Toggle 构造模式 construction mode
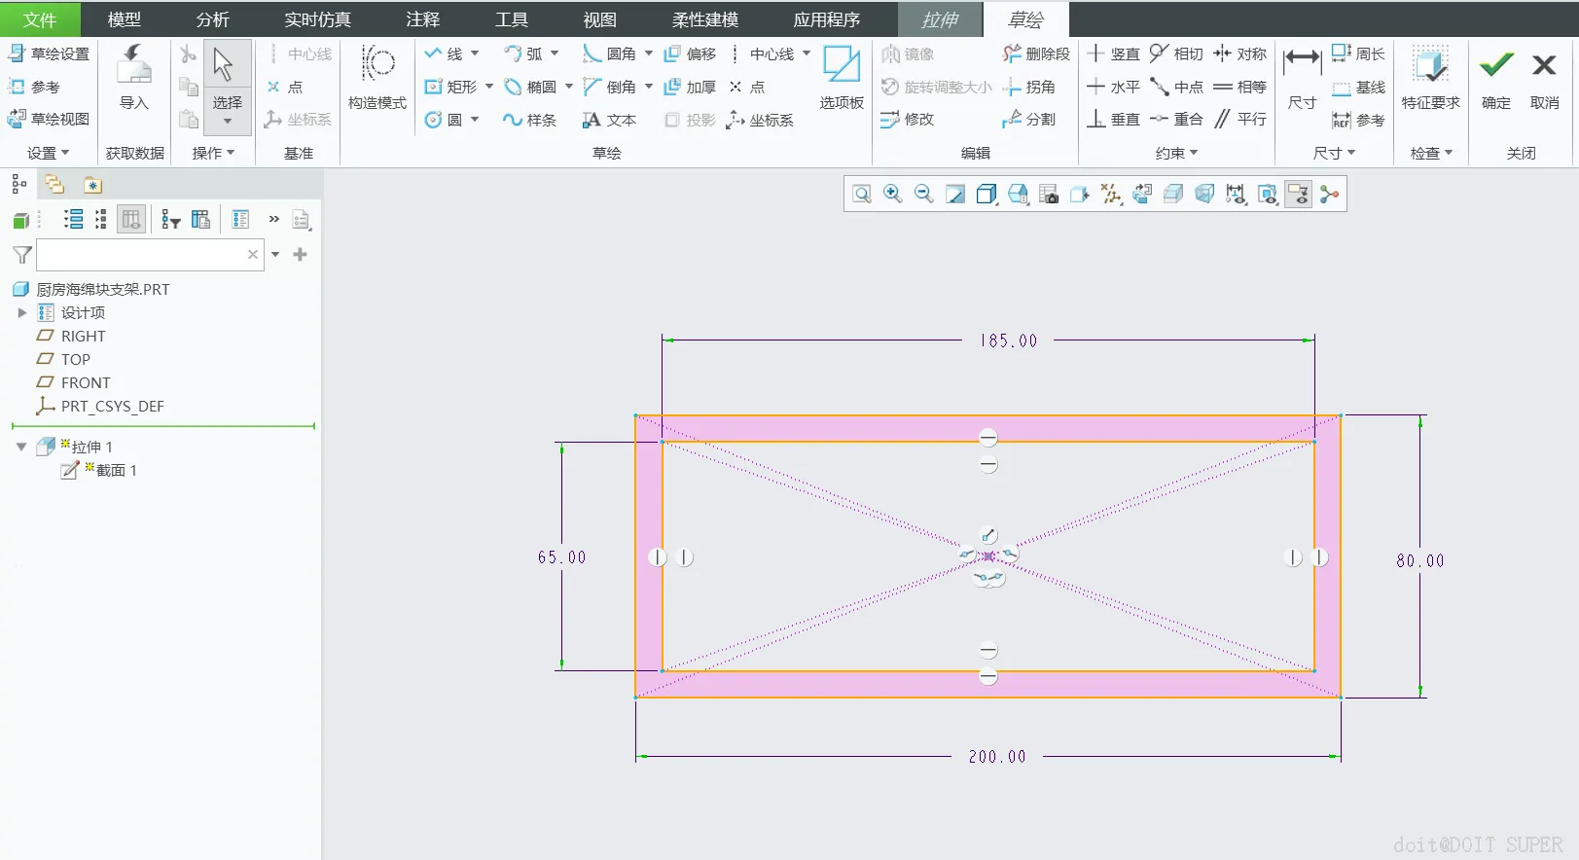 (377, 78)
